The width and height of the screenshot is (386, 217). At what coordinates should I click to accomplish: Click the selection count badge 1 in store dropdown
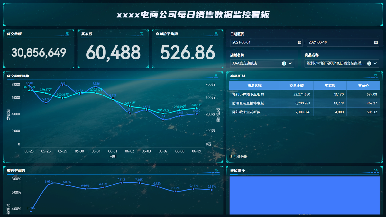pyautogui.click(x=284, y=64)
